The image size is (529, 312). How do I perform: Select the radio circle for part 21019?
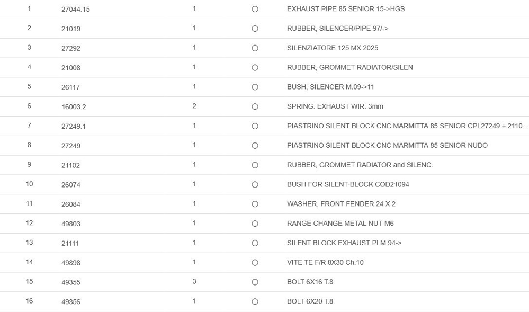[x=255, y=29]
